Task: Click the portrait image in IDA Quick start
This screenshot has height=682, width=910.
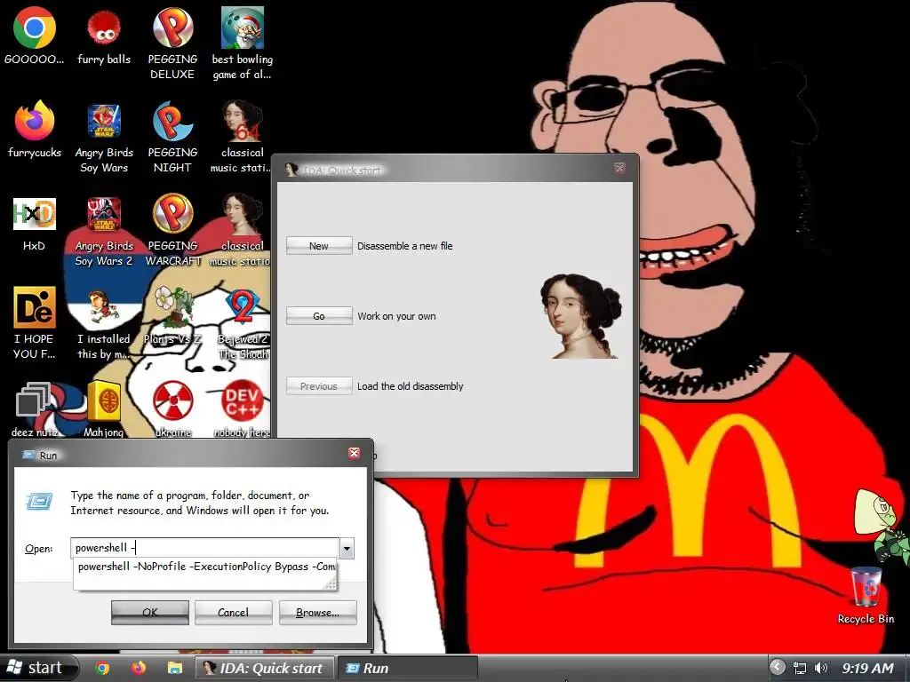Action: pyautogui.click(x=580, y=316)
